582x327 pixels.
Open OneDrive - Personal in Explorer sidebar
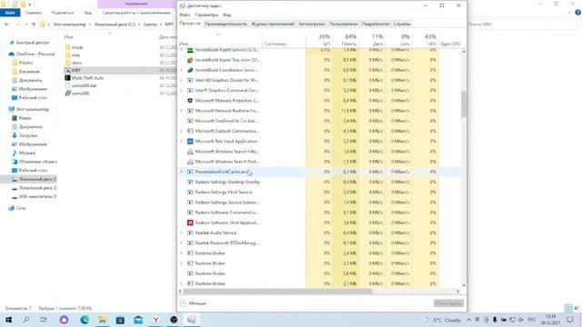(35, 54)
